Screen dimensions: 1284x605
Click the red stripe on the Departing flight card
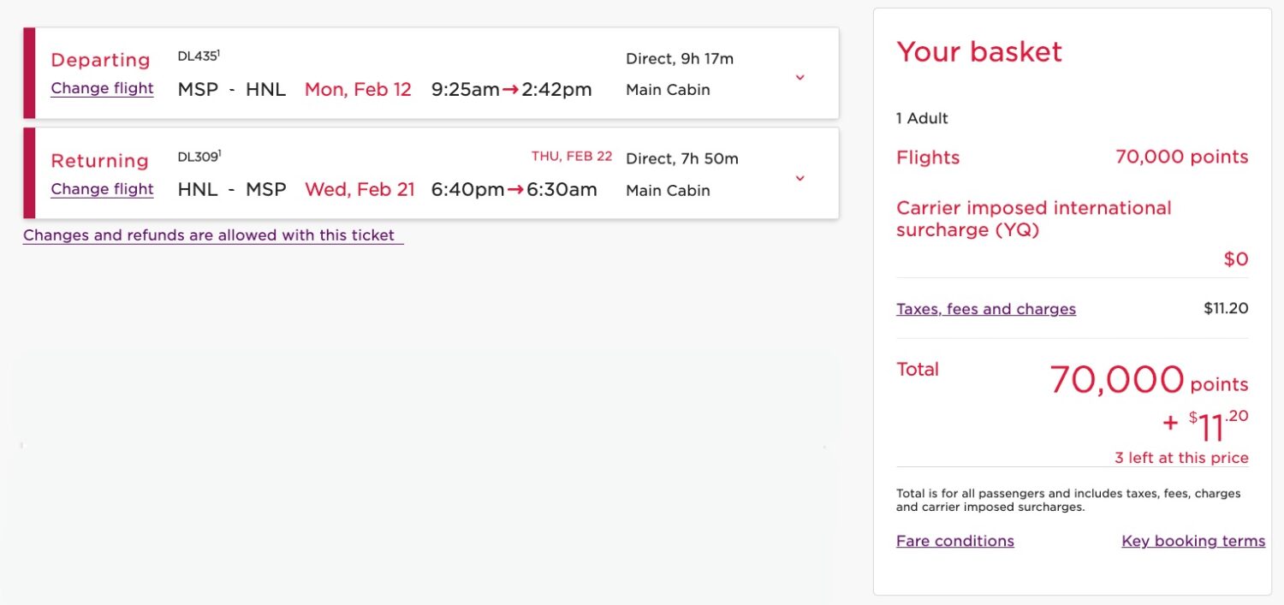[27, 73]
